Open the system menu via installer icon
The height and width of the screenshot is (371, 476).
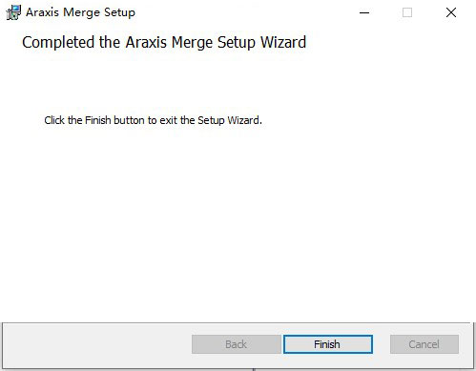[x=13, y=12]
